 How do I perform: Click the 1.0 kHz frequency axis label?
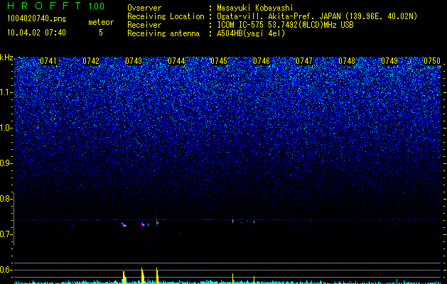tap(6, 128)
